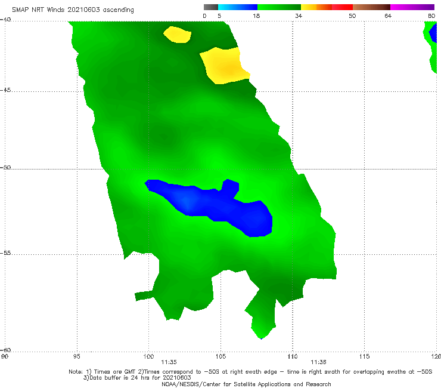Click the '18' label under the color bar
The height and width of the screenshot is (388, 441).
[256, 16]
